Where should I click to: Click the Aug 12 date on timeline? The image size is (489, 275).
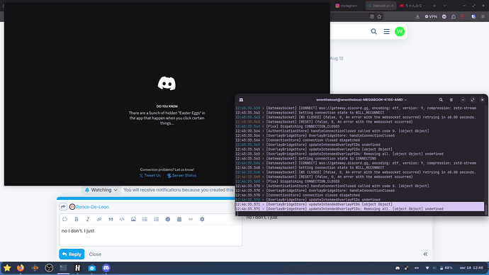pos(337,58)
